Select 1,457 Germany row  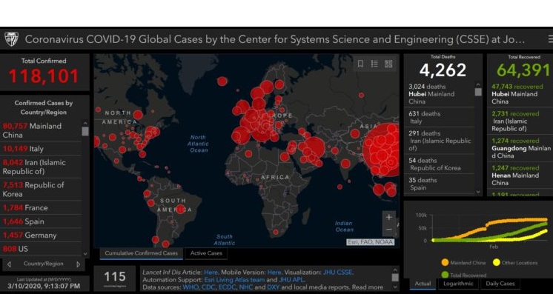[x=41, y=235]
